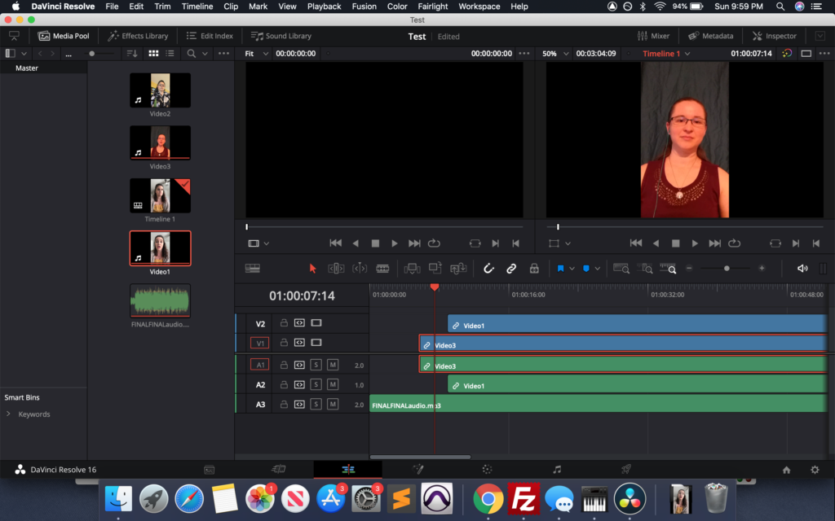Open the Effects Library panel
The height and width of the screenshot is (521, 835).
[x=138, y=36]
